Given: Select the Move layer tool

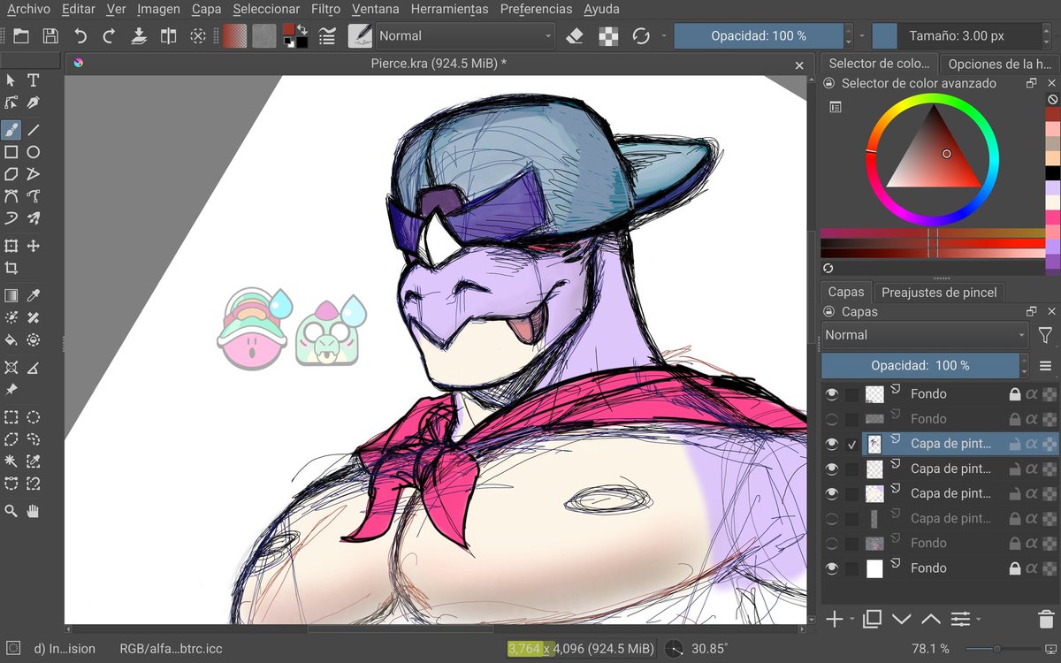Looking at the screenshot, I should click(x=33, y=246).
